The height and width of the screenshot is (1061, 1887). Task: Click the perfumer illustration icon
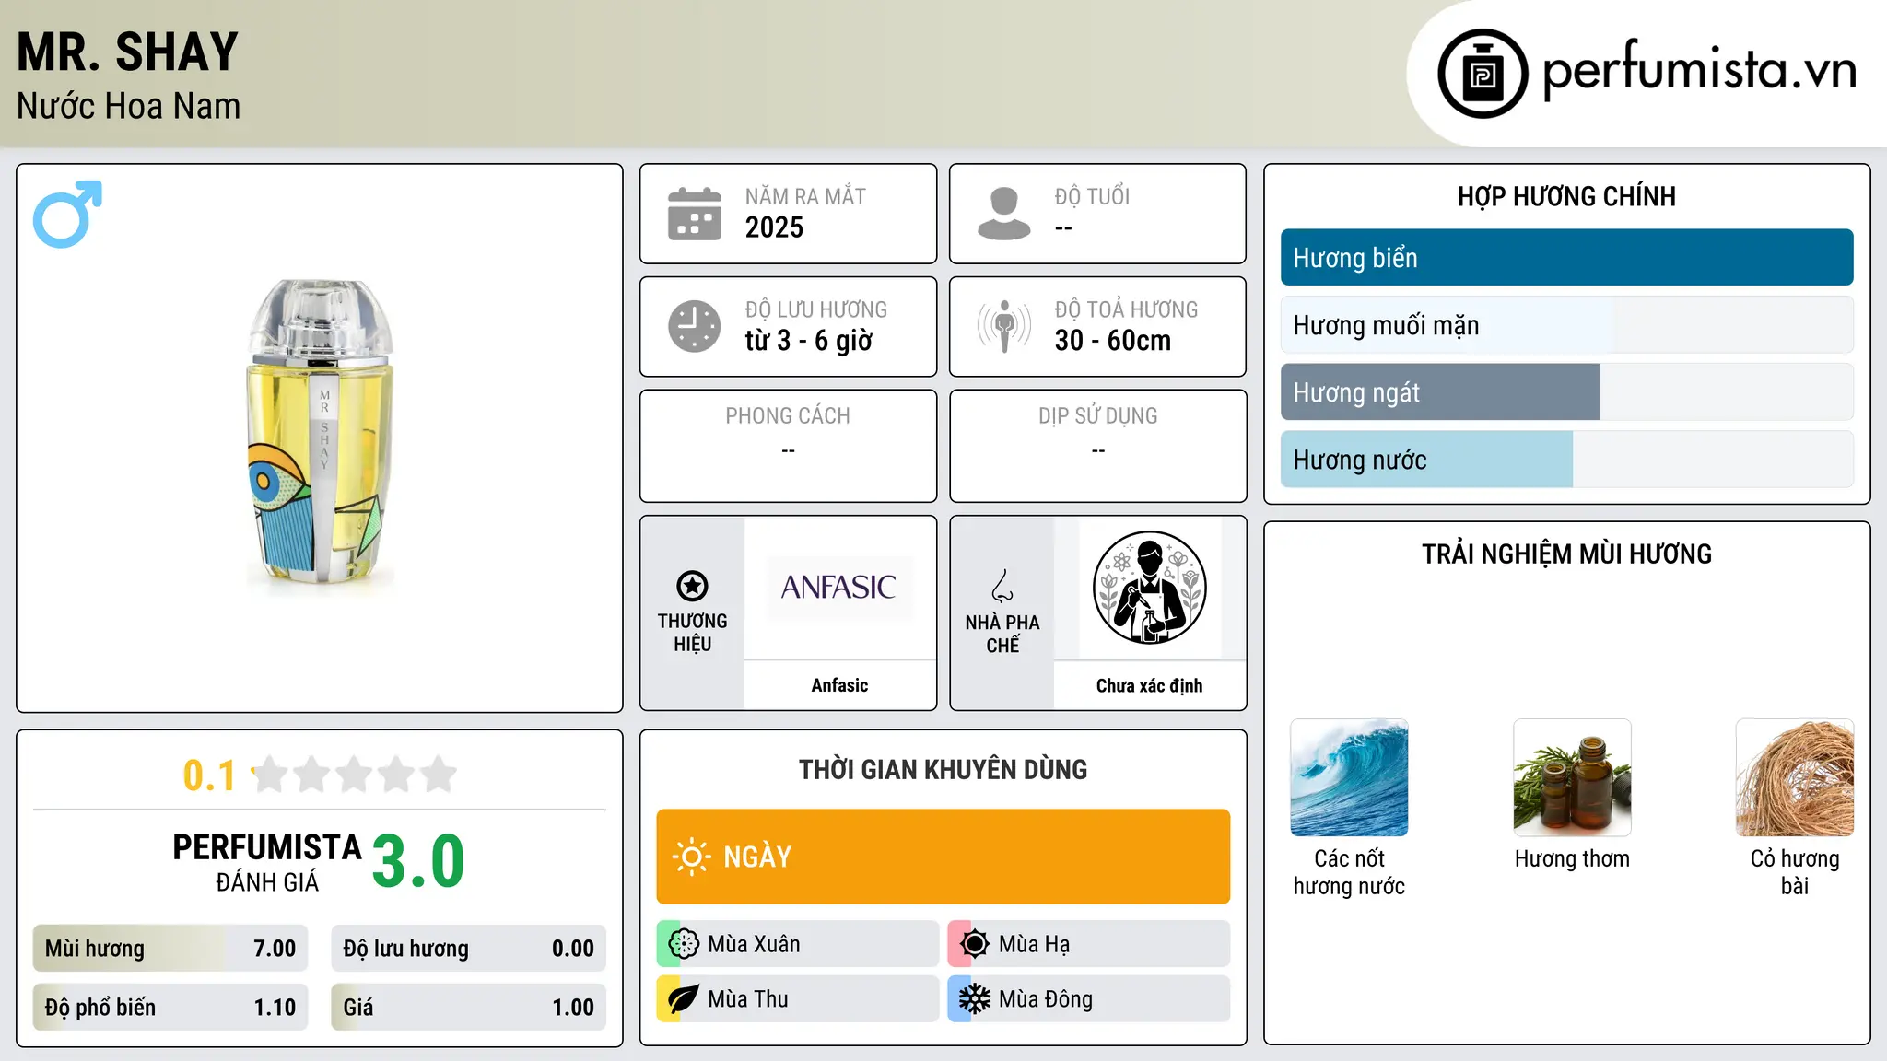[1149, 588]
